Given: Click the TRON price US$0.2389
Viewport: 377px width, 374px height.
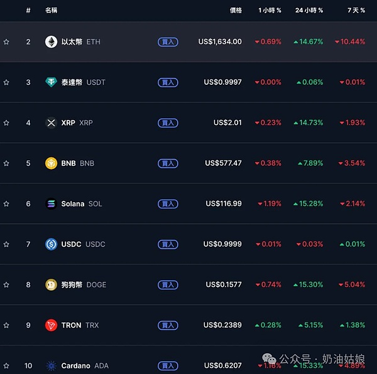Looking at the screenshot, I should click(222, 325).
